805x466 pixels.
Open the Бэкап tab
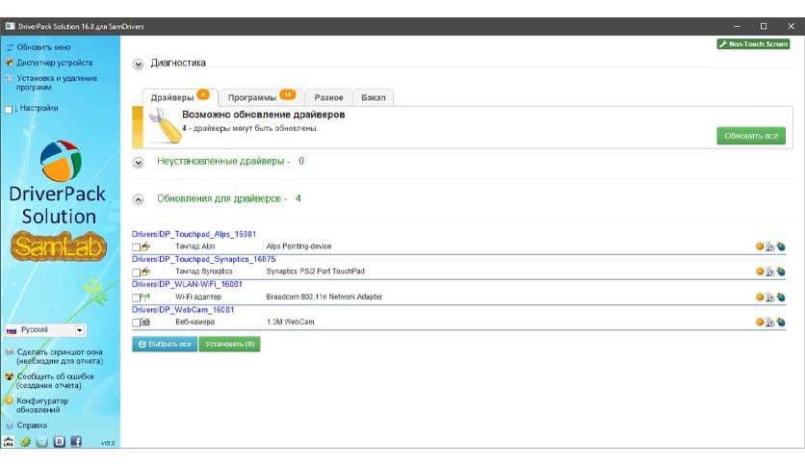(373, 97)
